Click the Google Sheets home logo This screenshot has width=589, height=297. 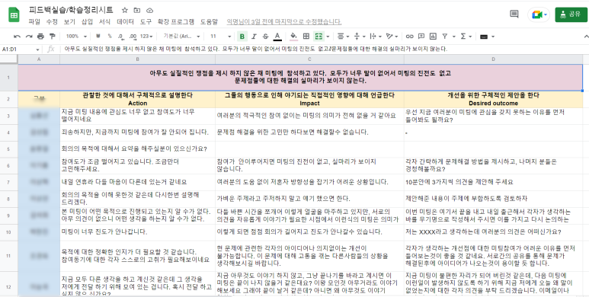tap(14, 15)
